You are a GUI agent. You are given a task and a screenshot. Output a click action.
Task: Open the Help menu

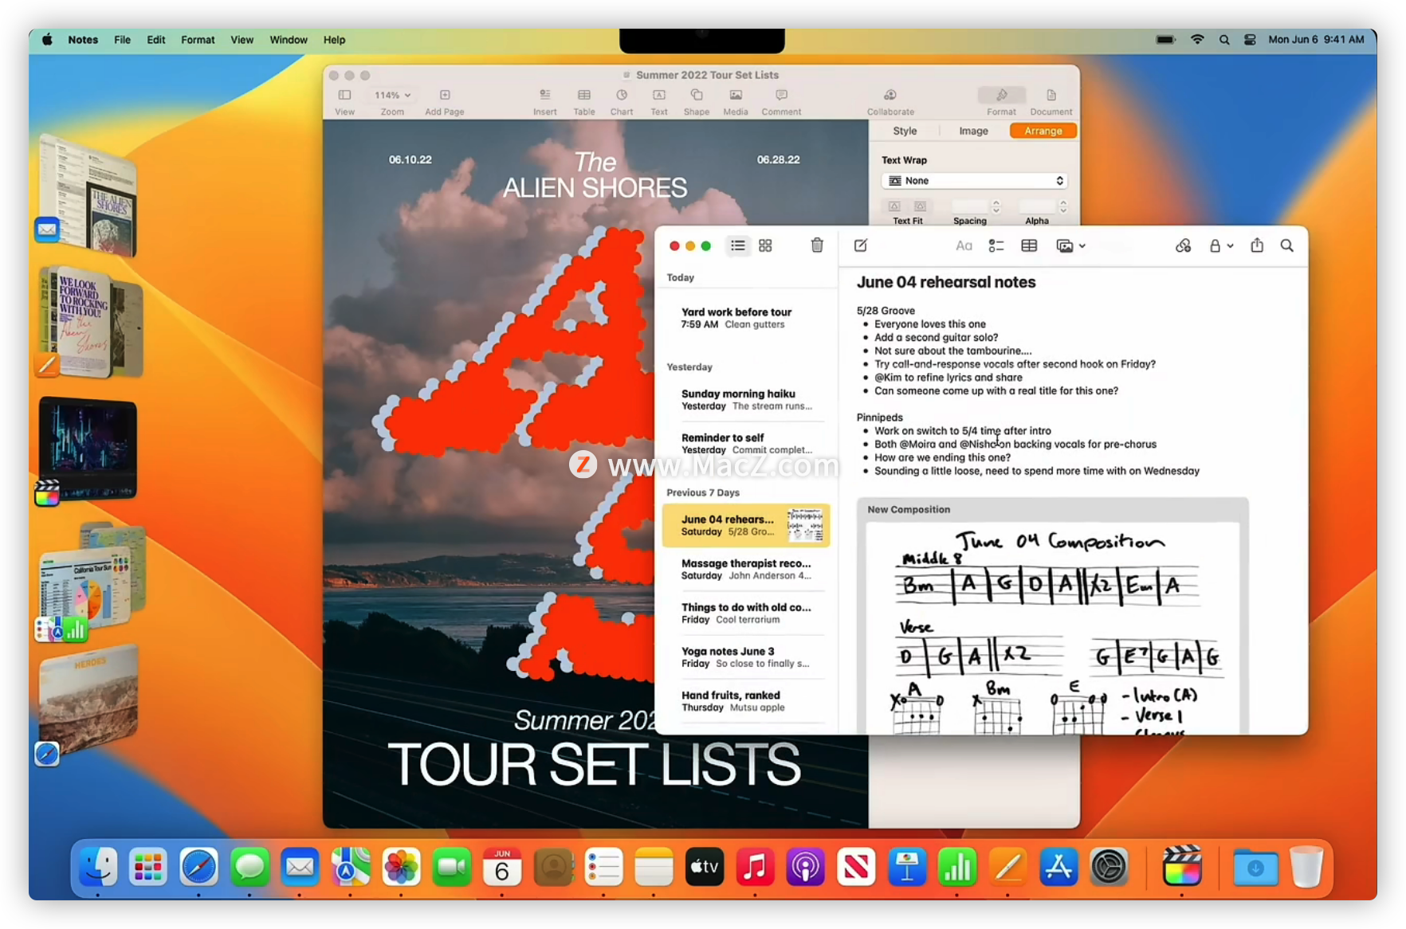[x=334, y=40]
